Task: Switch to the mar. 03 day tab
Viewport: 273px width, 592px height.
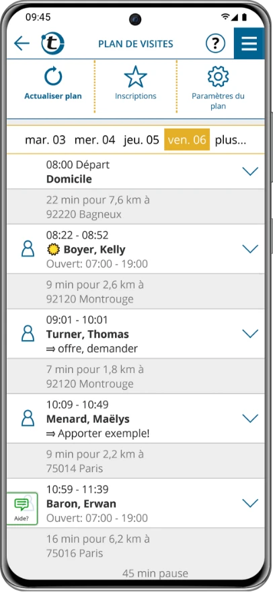Action: click(45, 140)
